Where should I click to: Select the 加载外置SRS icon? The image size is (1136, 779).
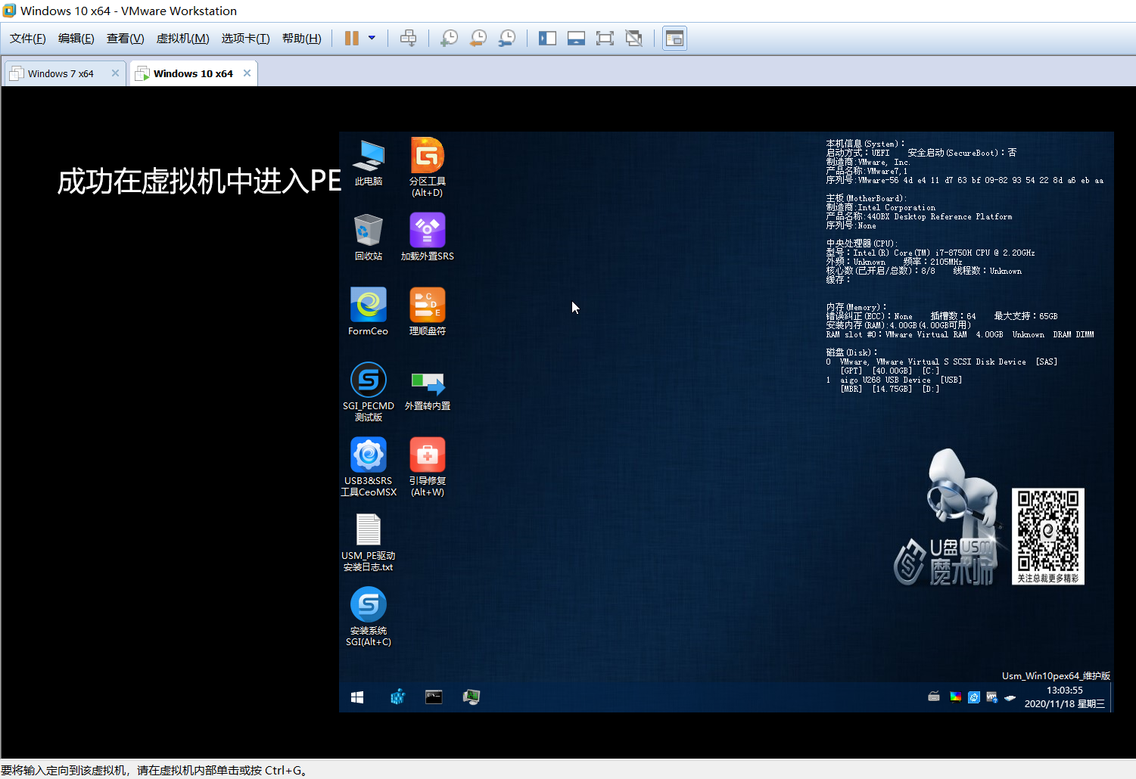click(428, 237)
